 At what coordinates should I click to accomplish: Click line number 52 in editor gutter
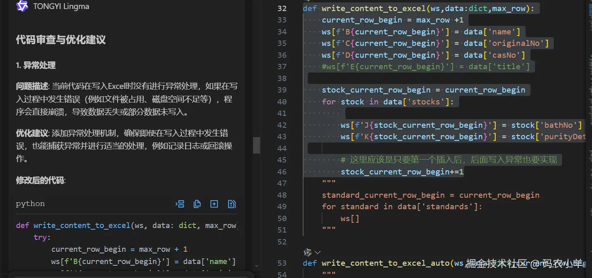(x=282, y=242)
